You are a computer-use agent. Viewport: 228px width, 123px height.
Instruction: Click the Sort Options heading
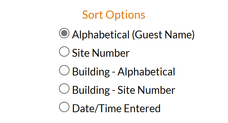[x=114, y=15]
